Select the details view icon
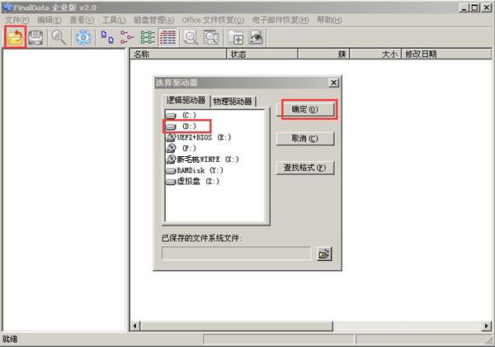Screen dimensions: 495x347 [168, 37]
